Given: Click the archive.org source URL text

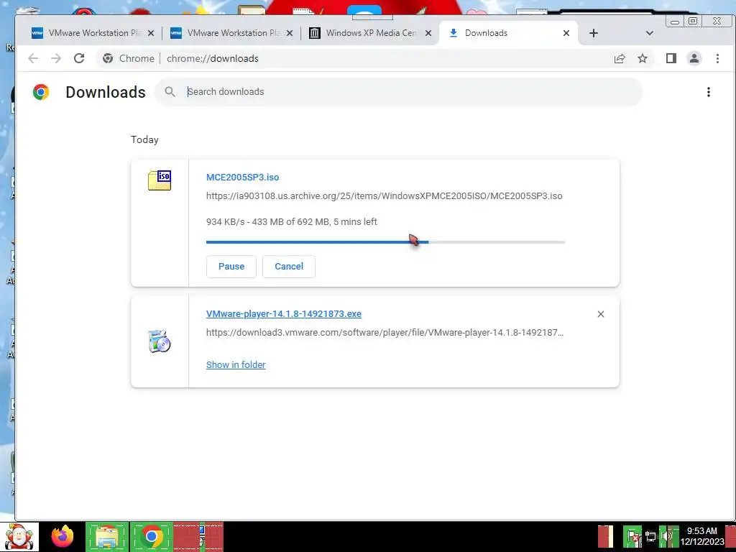Looking at the screenshot, I should [x=384, y=196].
